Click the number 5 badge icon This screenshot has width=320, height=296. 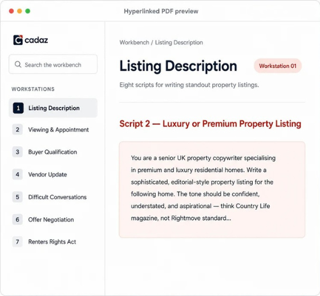18,197
